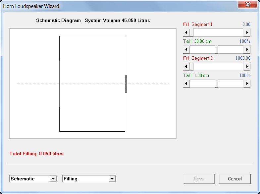This screenshot has height=194, width=260.
Task: Click the disabled Save button
Action: (199, 179)
